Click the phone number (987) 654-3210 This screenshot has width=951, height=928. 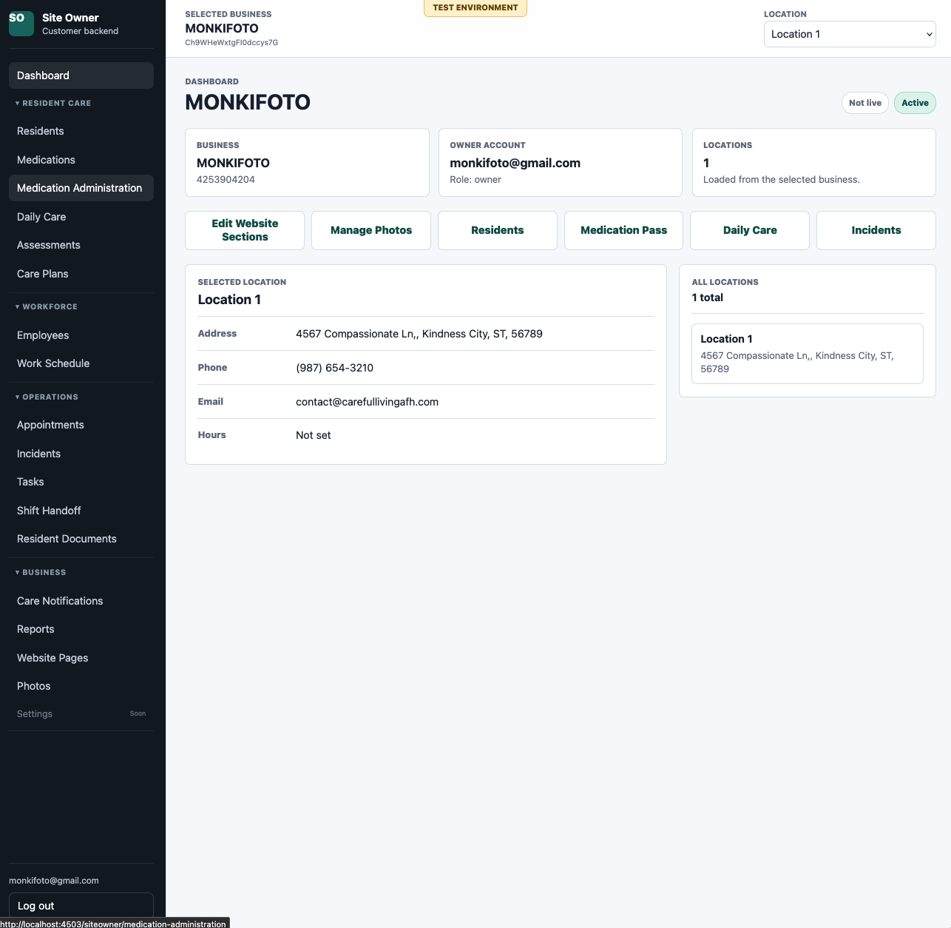[334, 368]
